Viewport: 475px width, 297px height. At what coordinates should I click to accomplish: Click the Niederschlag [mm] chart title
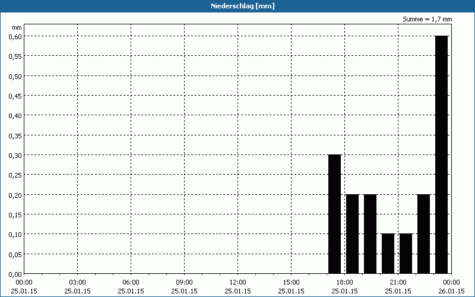point(243,6)
